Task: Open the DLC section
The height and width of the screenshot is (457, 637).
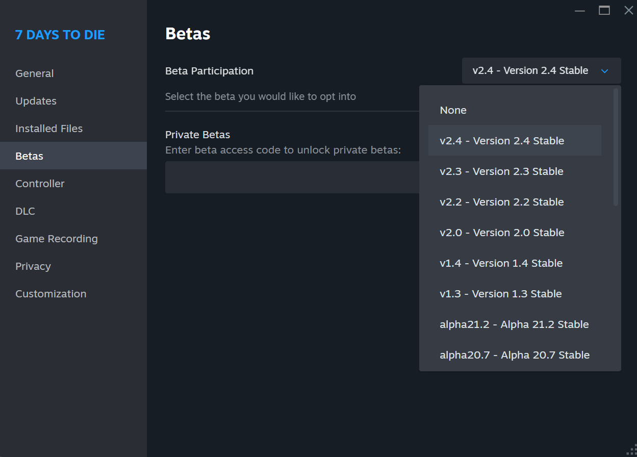Action: pyautogui.click(x=25, y=211)
